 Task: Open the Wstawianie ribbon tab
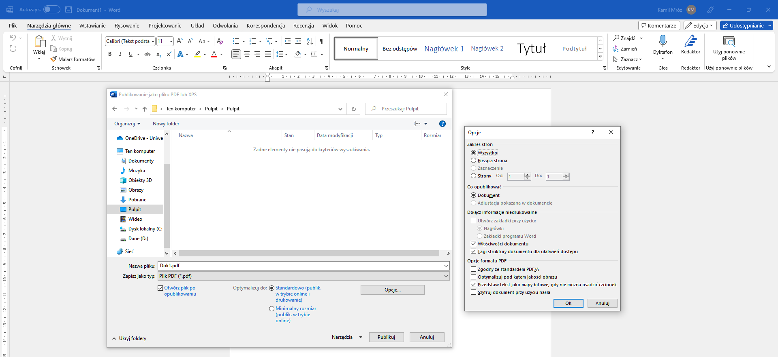click(92, 25)
